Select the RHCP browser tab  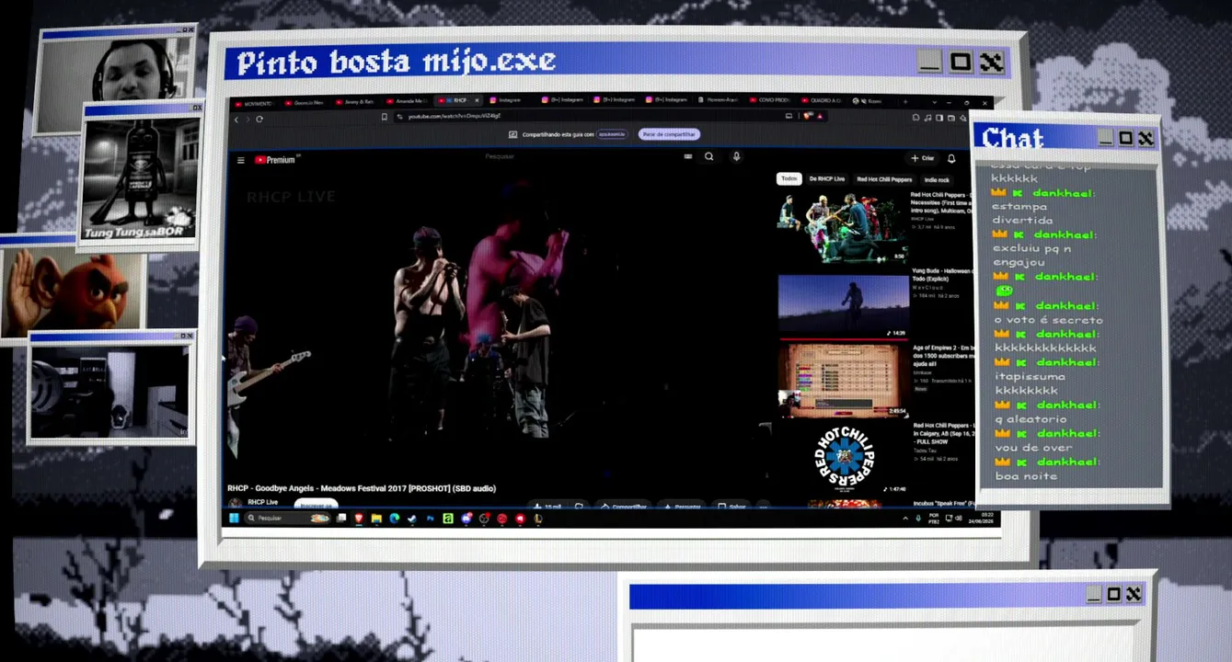457,100
